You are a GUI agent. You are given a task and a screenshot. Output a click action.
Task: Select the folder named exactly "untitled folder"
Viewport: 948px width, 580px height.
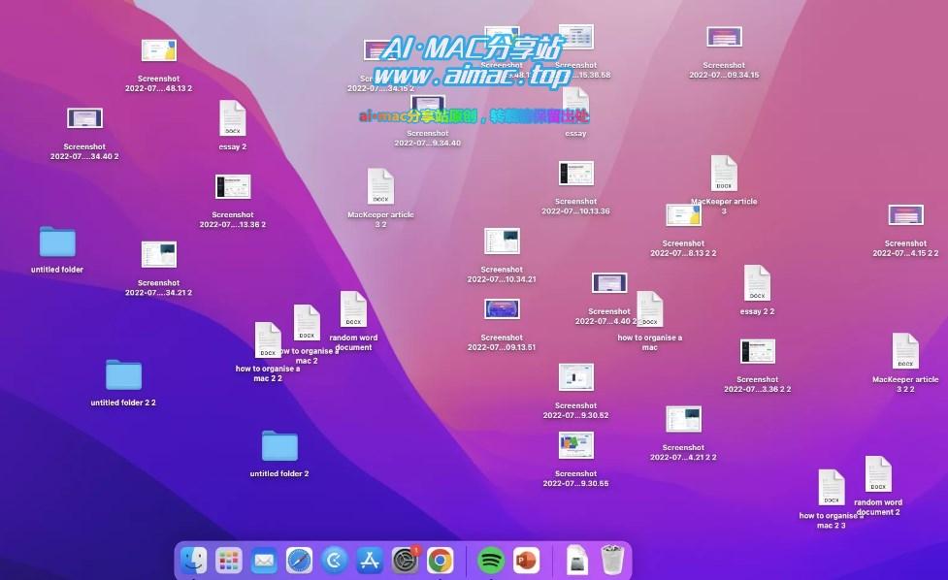click(x=57, y=242)
